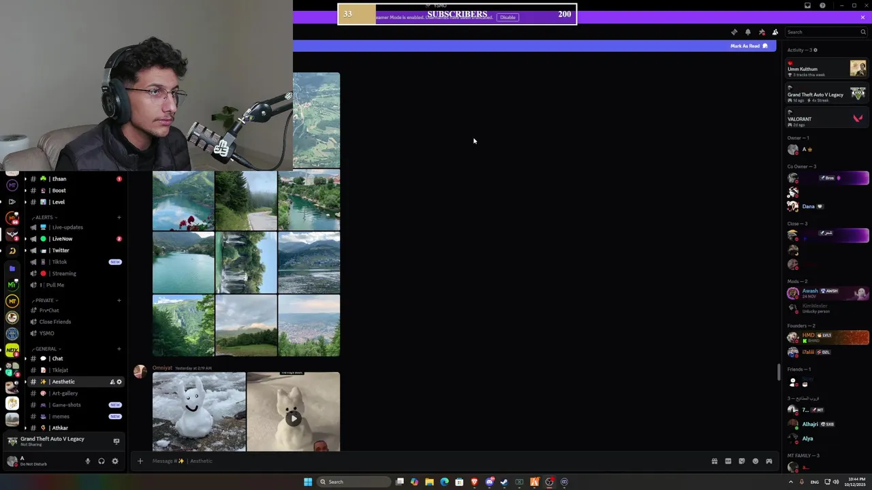Click Mark As Read button

point(749,46)
